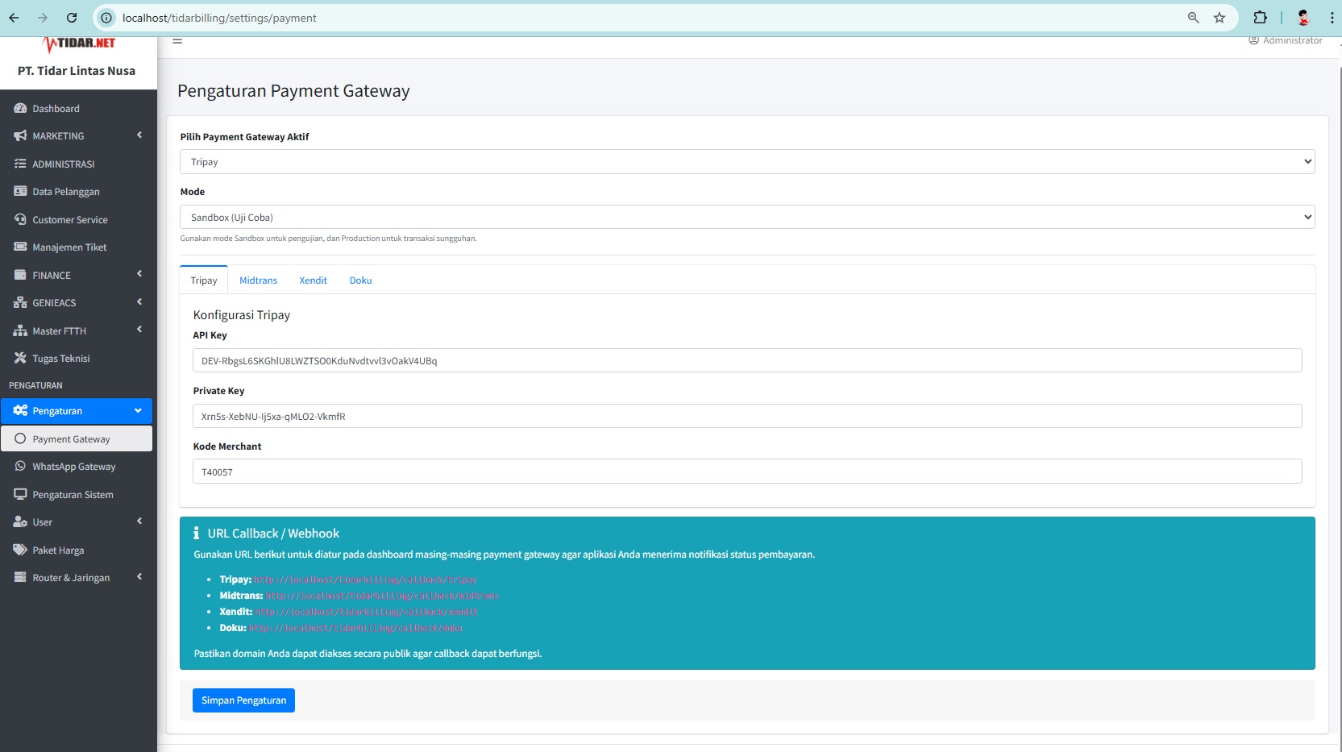Screen dimensions: 1342x752
Task: Open the Mode Sandbox dropdown
Action: (747, 217)
